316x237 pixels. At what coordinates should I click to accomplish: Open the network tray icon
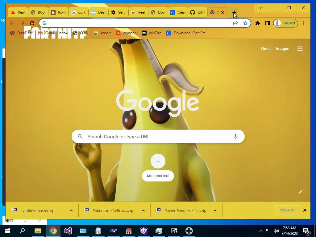pos(269,231)
